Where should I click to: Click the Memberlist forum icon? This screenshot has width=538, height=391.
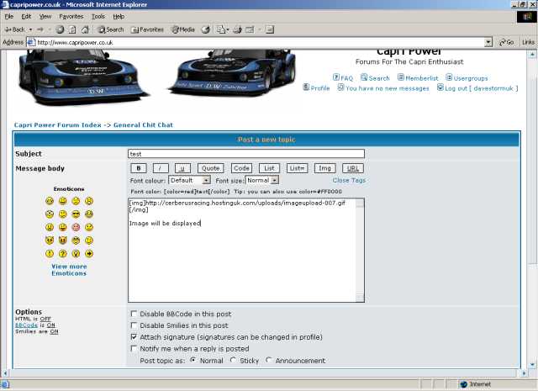400,77
